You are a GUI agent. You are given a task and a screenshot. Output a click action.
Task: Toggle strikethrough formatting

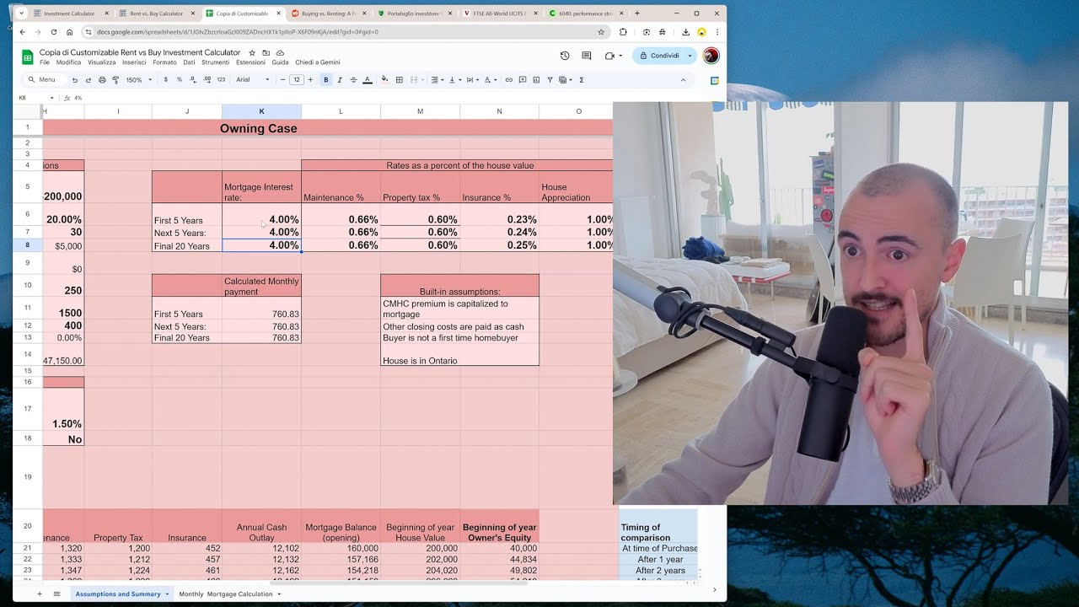(353, 80)
